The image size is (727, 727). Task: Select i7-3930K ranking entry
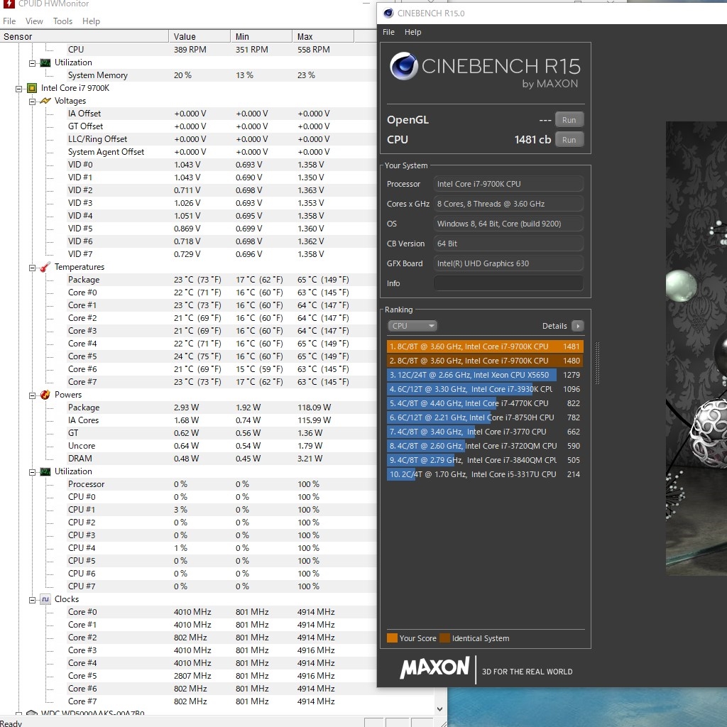(484, 389)
